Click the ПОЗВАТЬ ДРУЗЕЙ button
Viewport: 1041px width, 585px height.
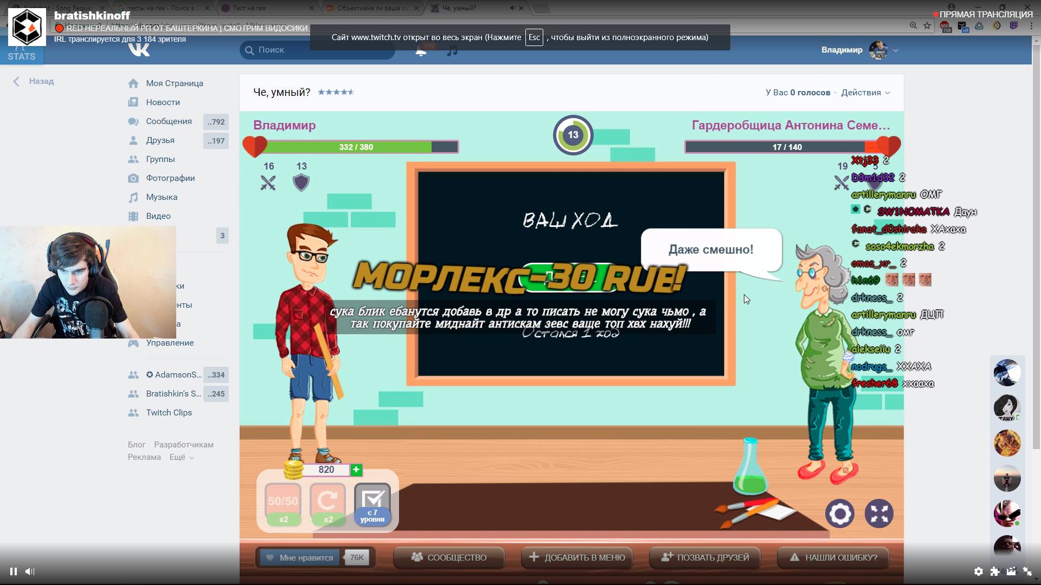(705, 557)
